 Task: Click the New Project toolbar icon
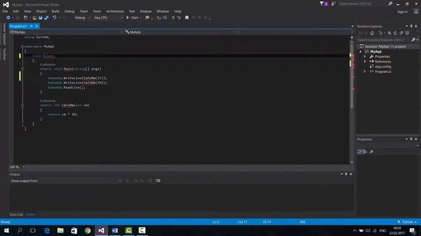point(26,18)
